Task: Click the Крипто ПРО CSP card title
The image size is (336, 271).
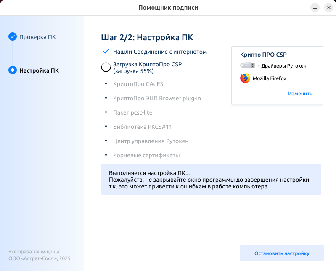Action: [x=263, y=55]
